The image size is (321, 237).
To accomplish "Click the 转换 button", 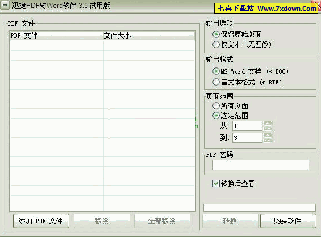I will point(230,221).
